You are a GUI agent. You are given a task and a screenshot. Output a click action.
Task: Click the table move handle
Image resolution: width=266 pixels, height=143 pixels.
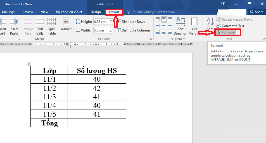(28, 64)
